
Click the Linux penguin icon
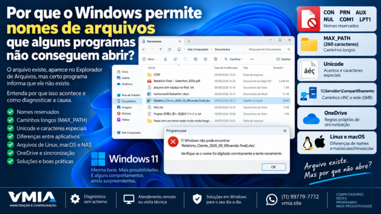(307, 143)
